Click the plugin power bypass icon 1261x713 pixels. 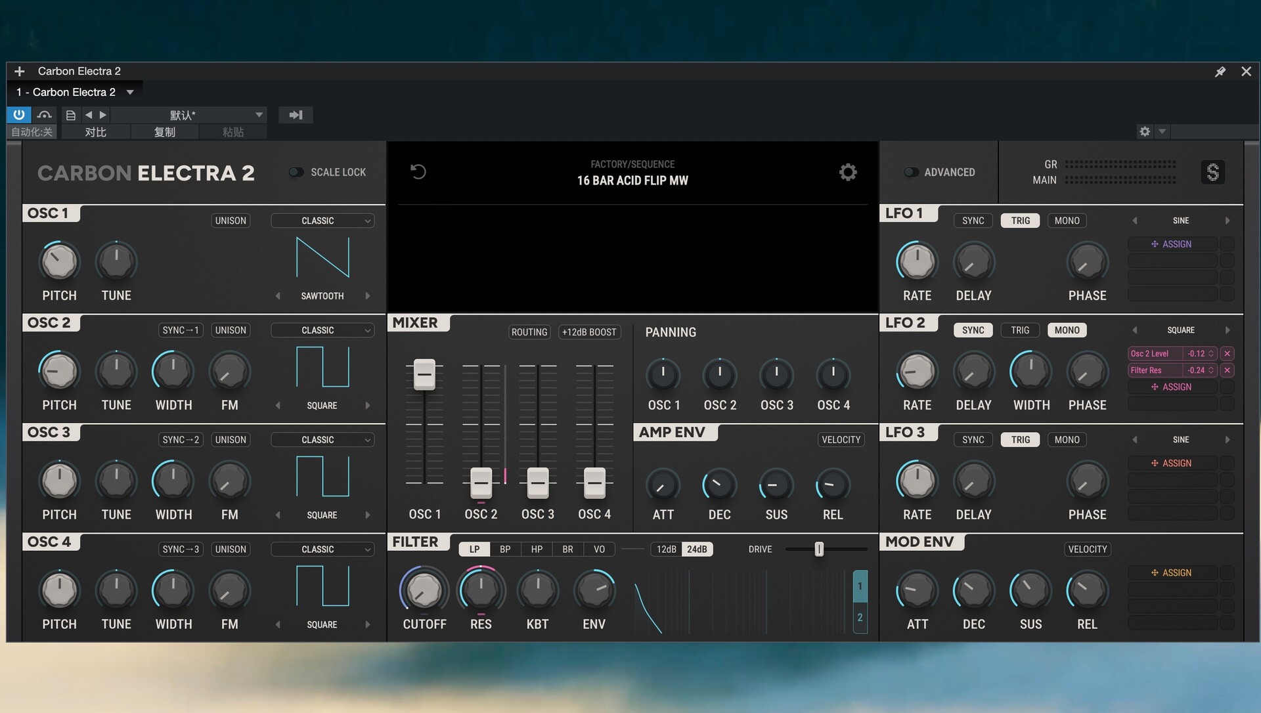click(x=19, y=115)
